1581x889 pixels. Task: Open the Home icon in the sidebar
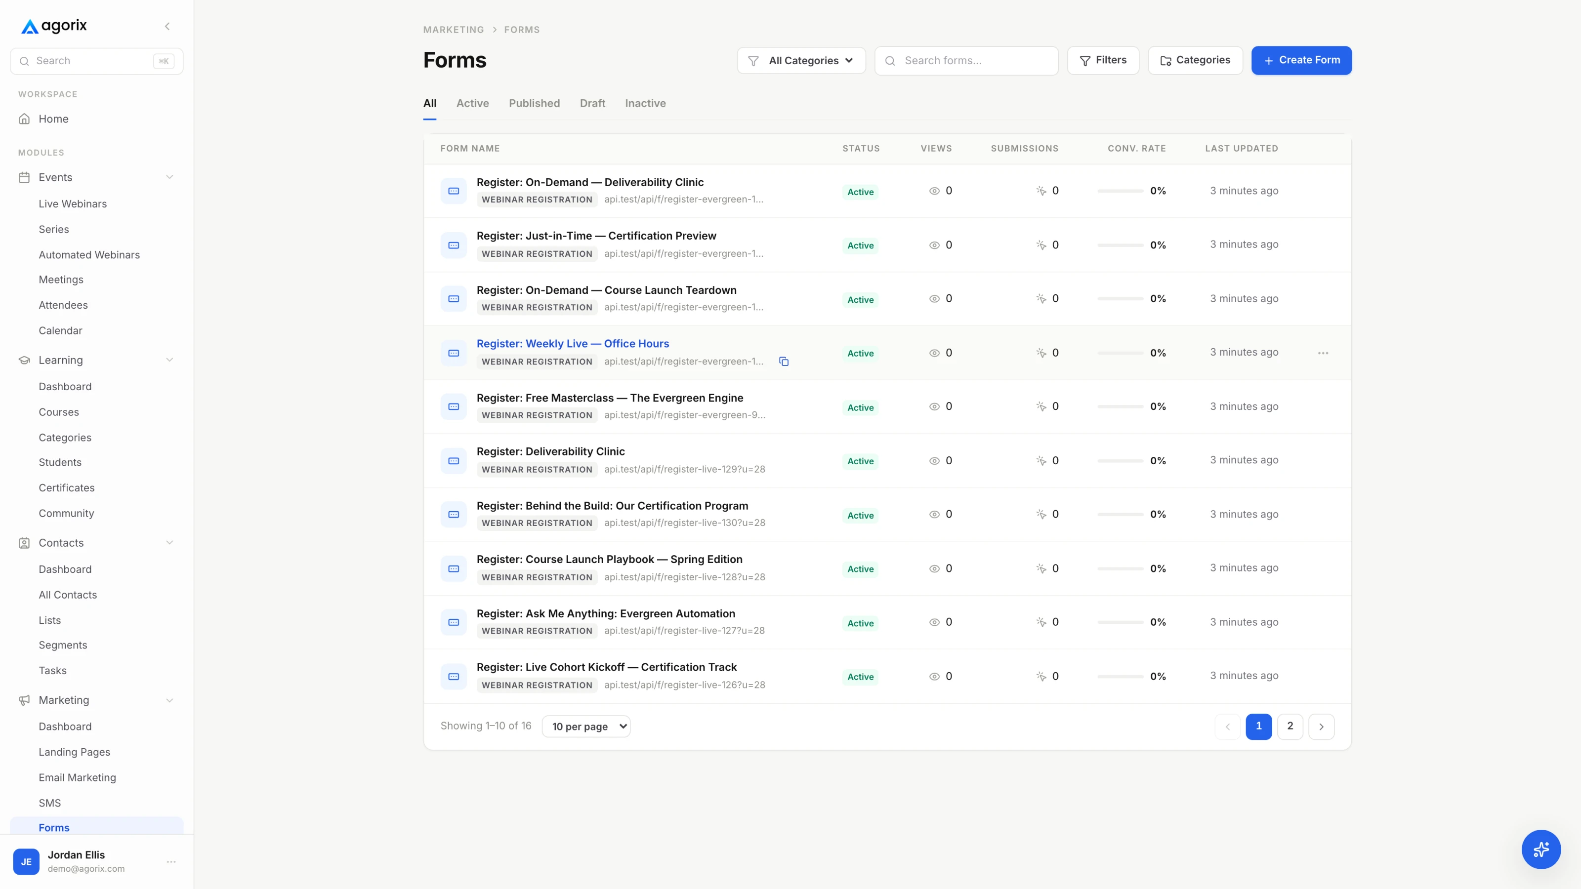point(25,119)
